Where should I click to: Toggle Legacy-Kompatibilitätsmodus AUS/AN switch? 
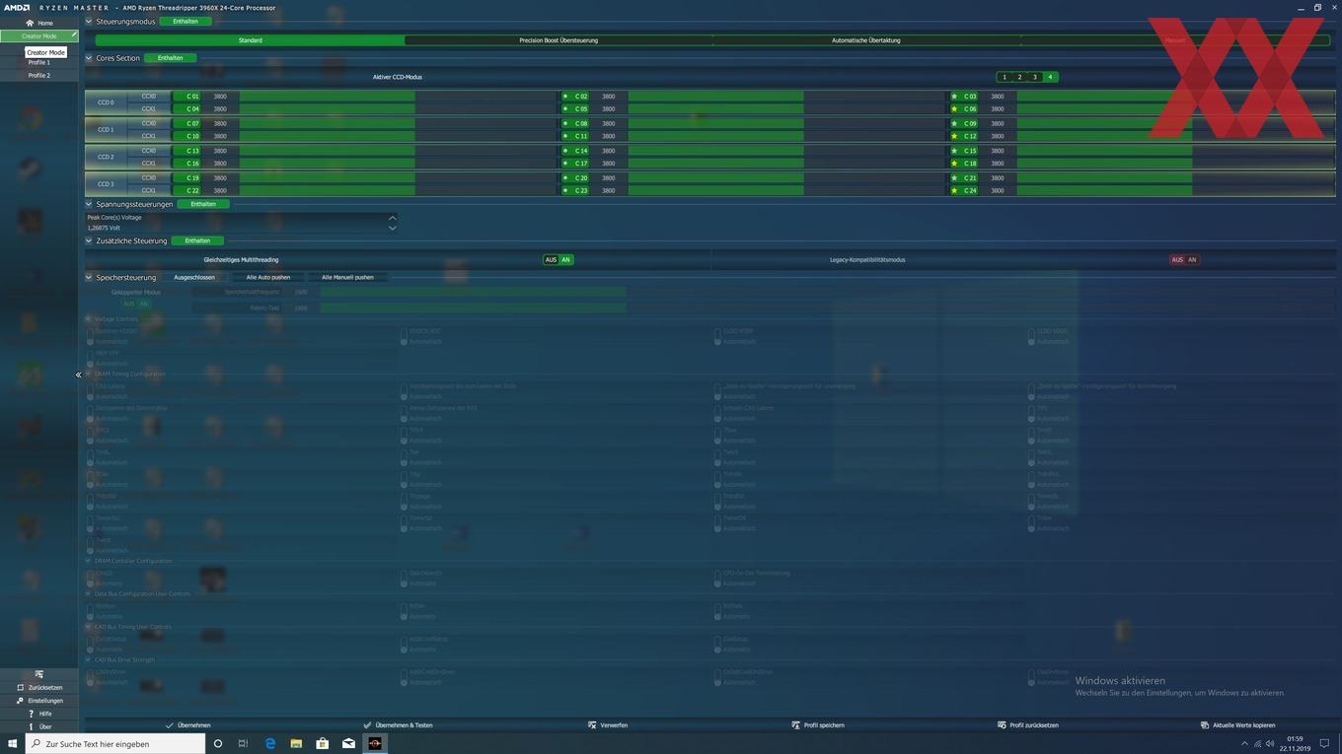pos(1184,260)
